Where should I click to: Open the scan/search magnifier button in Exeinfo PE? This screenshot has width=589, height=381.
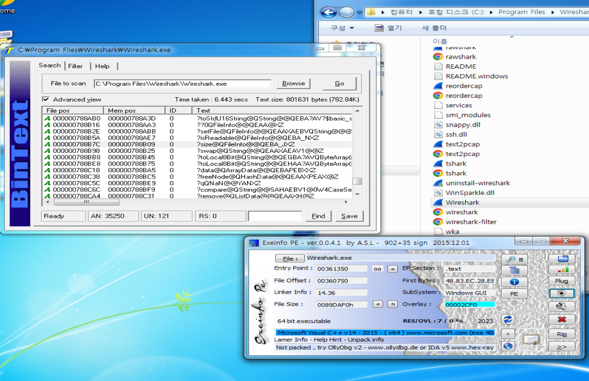[514, 259]
